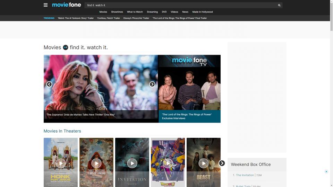
Task: Click the 'Movies' page heading text
Action: [52, 47]
